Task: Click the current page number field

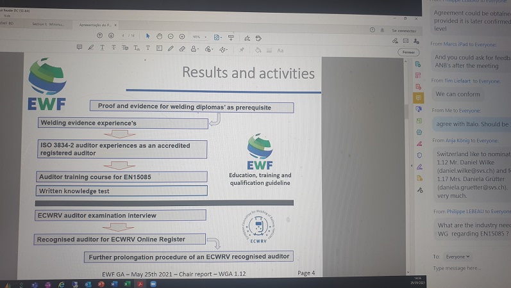Action: [124, 35]
